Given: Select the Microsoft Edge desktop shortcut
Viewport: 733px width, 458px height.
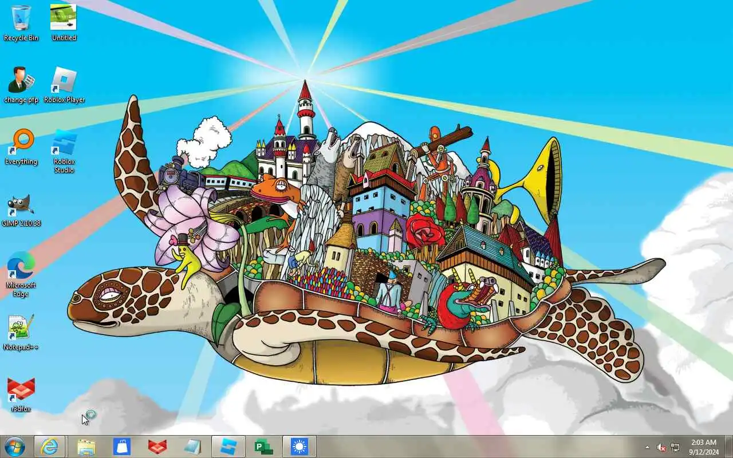Looking at the screenshot, I should coord(21,274).
